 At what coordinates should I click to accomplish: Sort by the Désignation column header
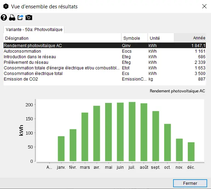coord(63,38)
